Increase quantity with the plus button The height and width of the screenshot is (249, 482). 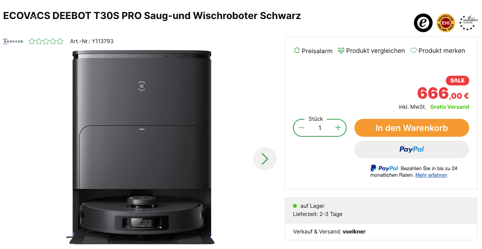[x=338, y=128]
